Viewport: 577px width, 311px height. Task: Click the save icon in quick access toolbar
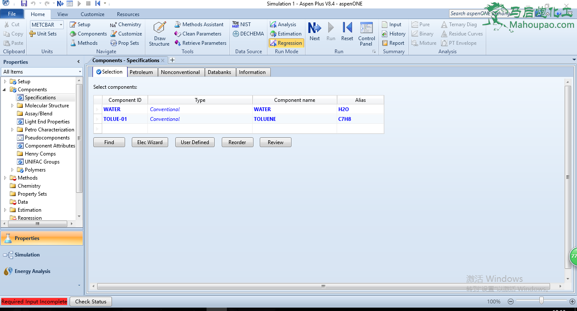tap(24, 3)
